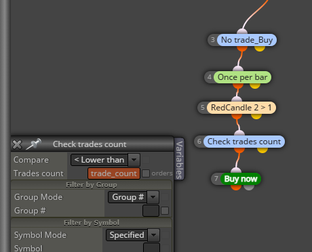Click the 'Filter by Group' section header
Screen dimensions: 312x252
[x=92, y=185]
